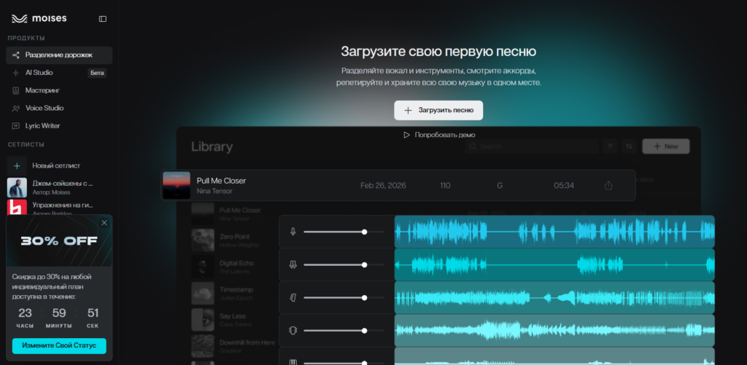Select the Timestamp song row
Screen dimensions: 747x365
pos(235,293)
